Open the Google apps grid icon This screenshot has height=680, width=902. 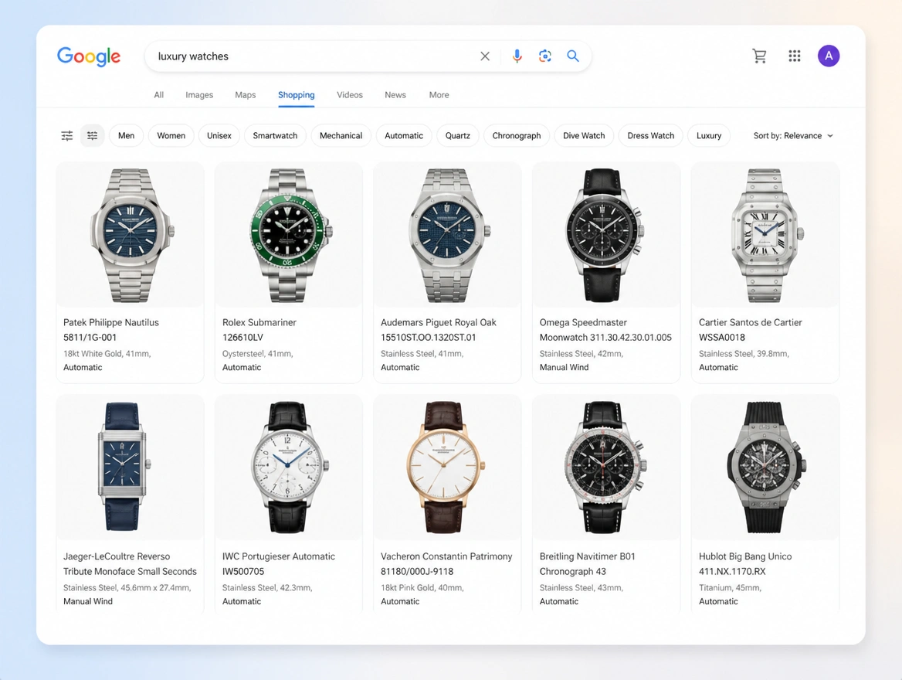coord(795,56)
